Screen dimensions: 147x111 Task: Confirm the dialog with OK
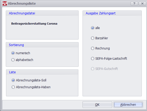point(97,104)
